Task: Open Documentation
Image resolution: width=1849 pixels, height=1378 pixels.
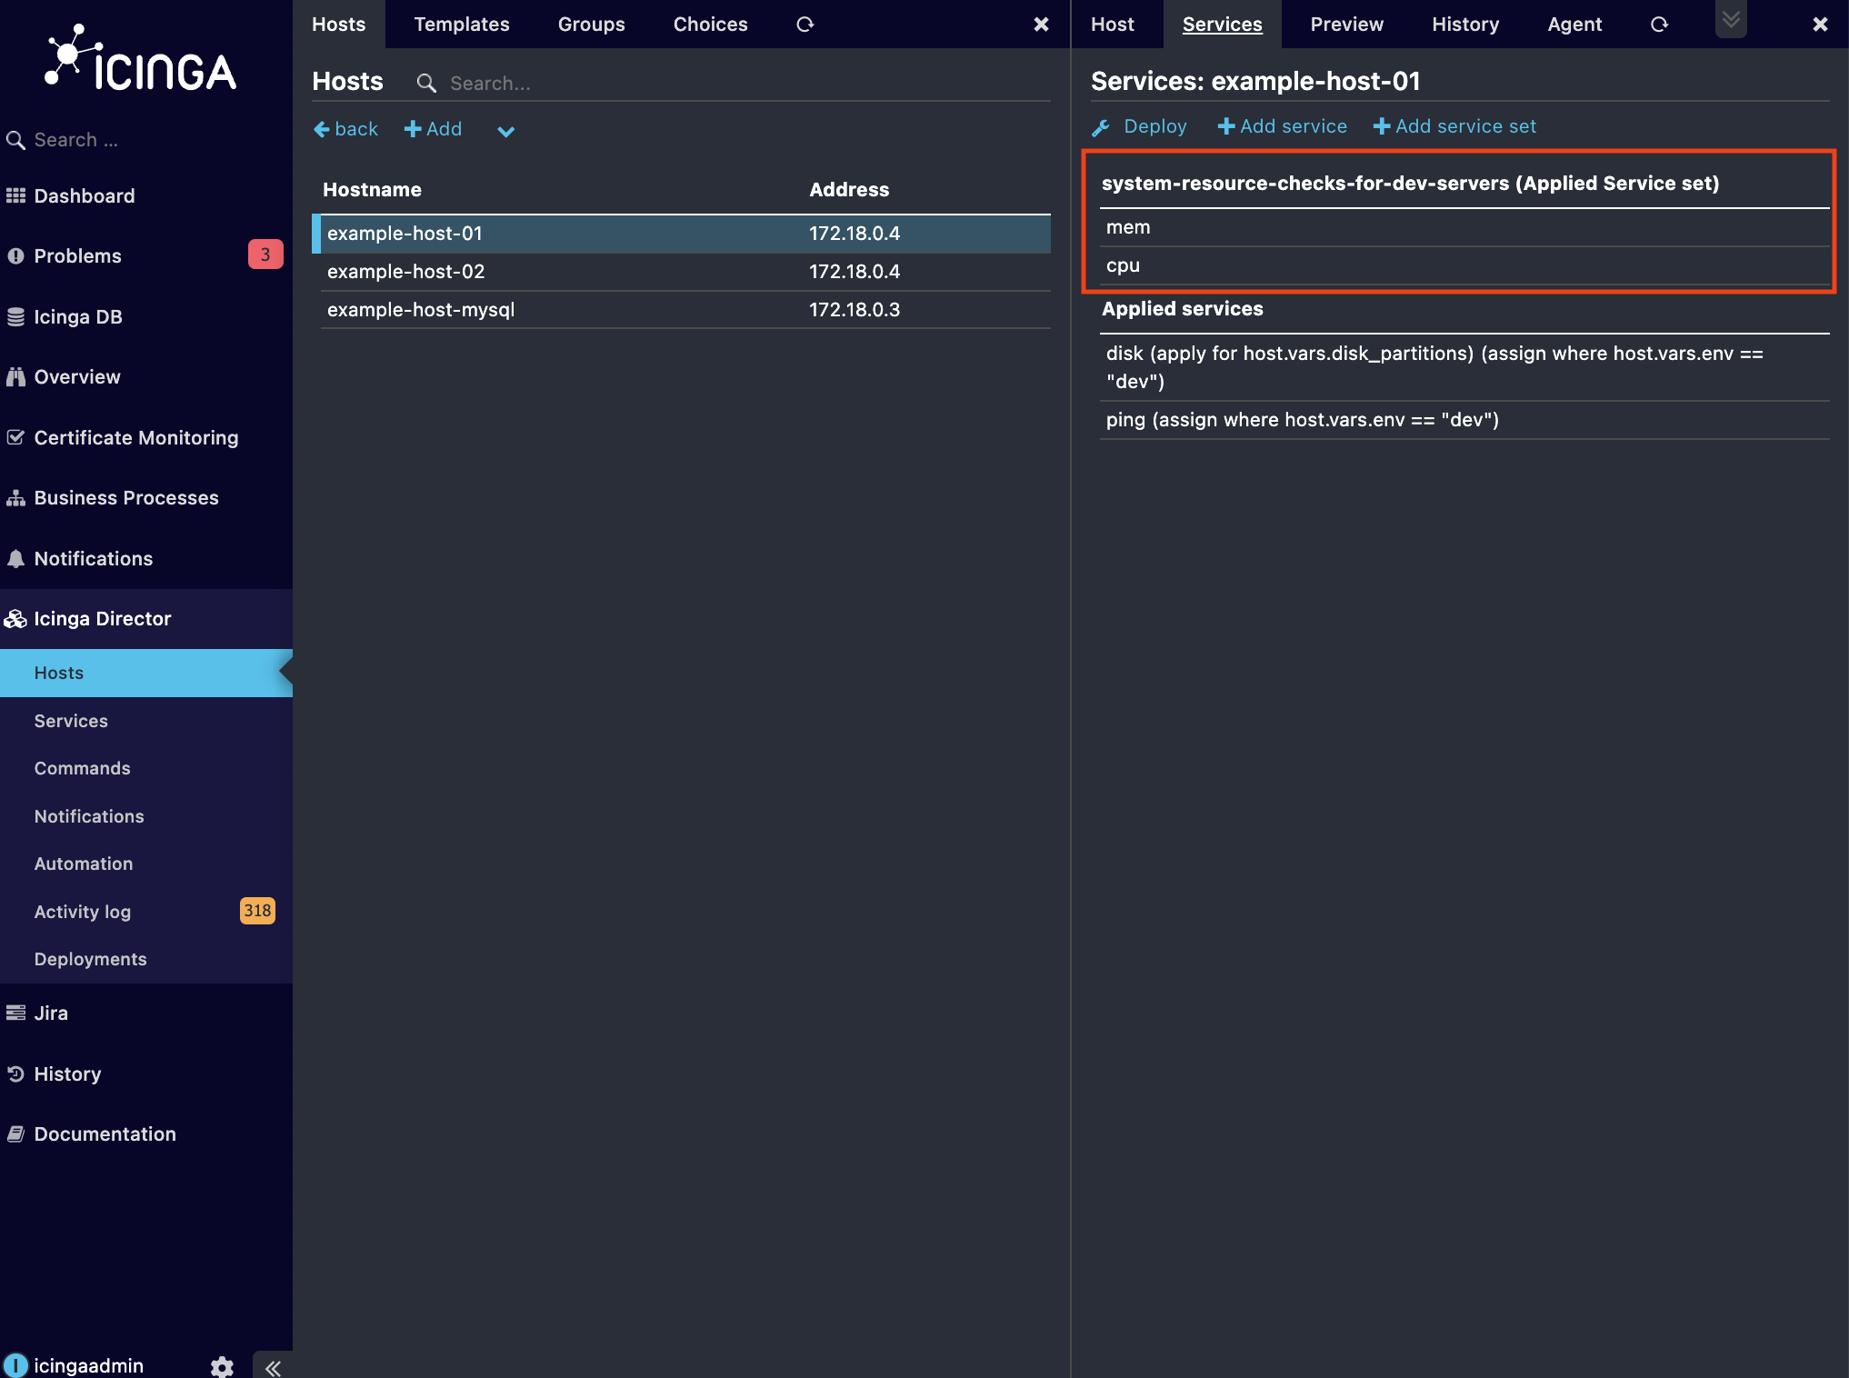Action: click(105, 1133)
